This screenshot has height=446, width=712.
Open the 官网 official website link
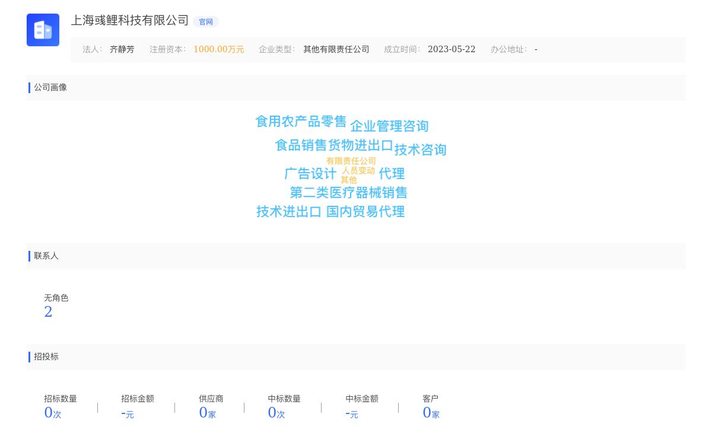(x=206, y=22)
